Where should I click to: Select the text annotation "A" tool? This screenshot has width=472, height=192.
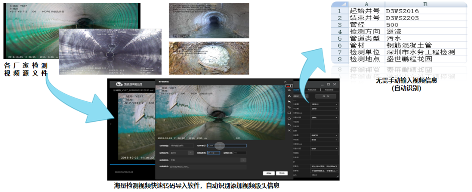click(x=289, y=96)
